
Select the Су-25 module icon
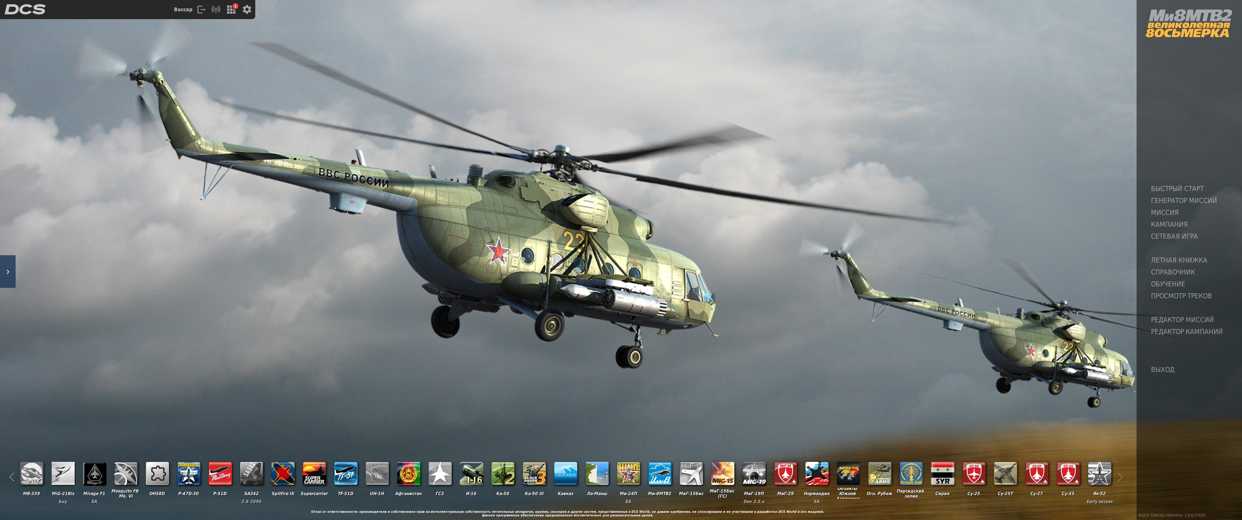[974, 473]
